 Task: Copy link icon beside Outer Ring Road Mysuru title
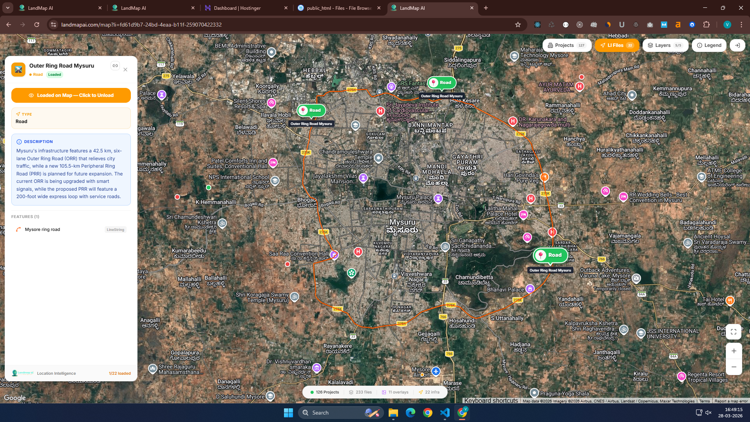pos(115,66)
